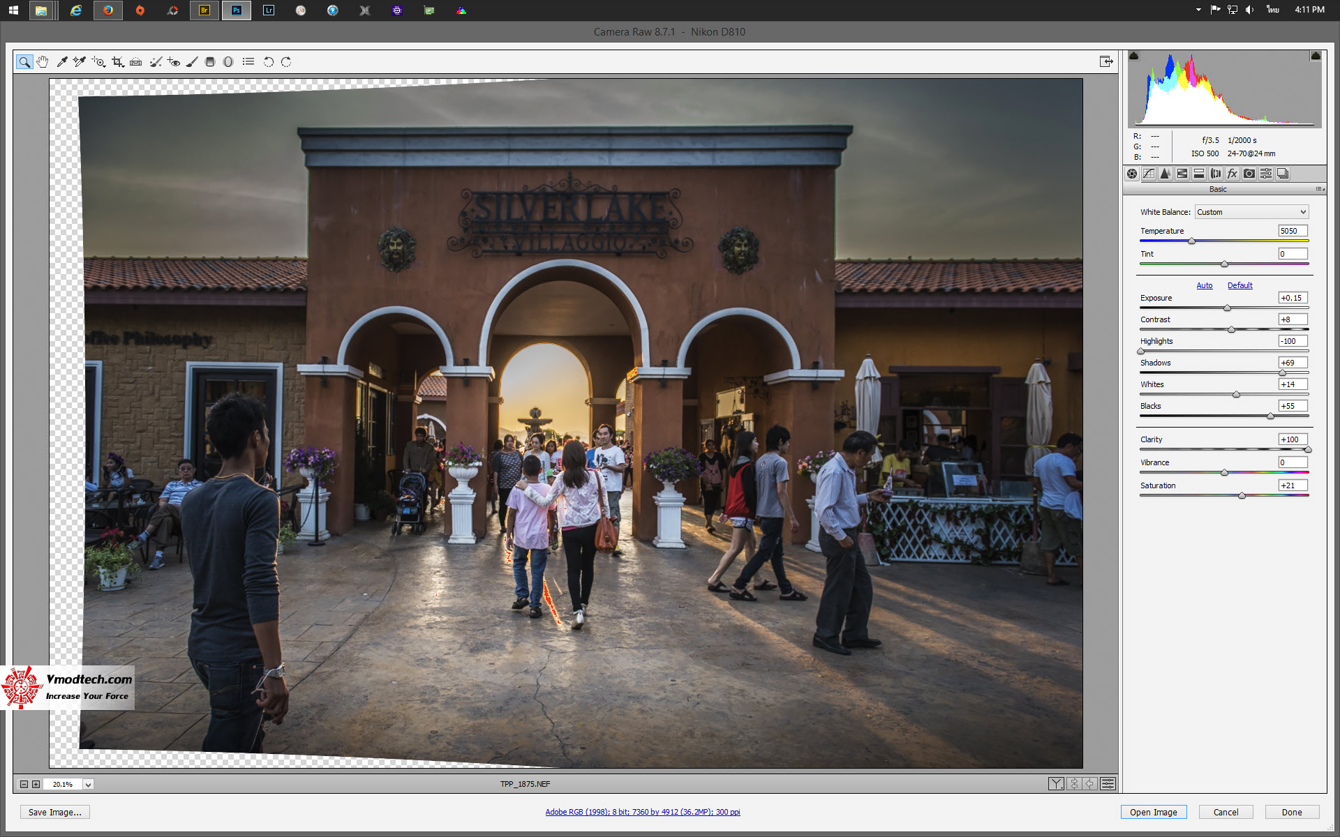This screenshot has height=837, width=1340.
Task: Select the Red Eye Removal tool
Action: coord(174,62)
